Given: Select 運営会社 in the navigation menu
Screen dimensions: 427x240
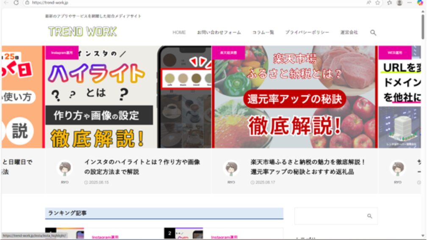Looking at the screenshot, I should (x=349, y=33).
